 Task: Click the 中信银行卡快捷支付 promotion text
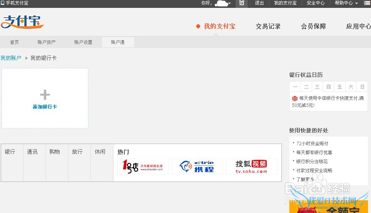[x=328, y=102]
